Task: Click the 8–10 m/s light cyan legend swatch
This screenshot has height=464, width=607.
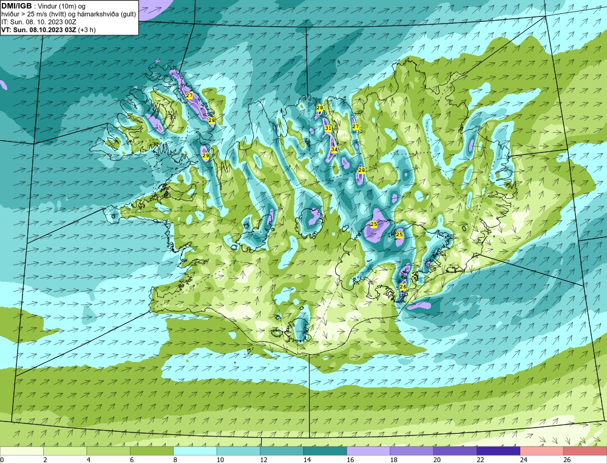Action: [x=195, y=451]
